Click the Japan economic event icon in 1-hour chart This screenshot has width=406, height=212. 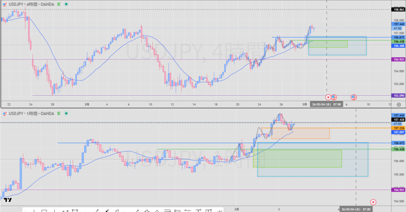(x=373, y=202)
